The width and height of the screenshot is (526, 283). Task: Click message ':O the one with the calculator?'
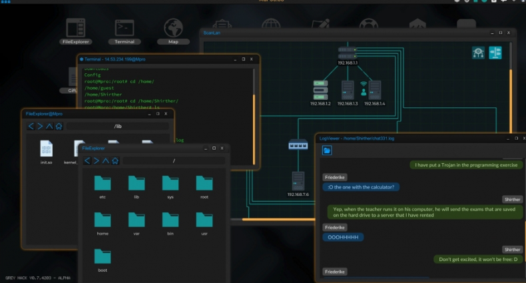click(x=361, y=187)
